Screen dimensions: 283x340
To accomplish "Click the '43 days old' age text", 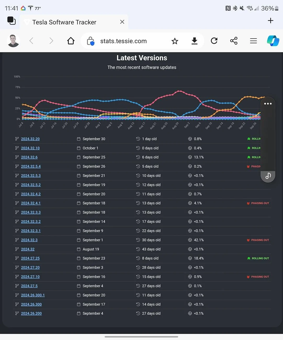I will point(151,249).
